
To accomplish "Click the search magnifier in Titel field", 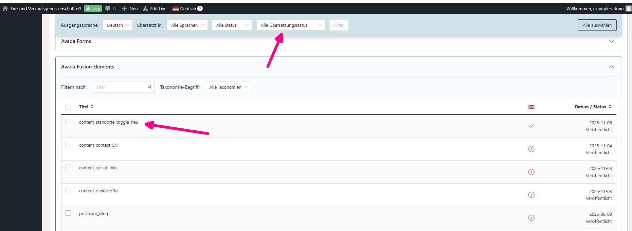I will [149, 87].
